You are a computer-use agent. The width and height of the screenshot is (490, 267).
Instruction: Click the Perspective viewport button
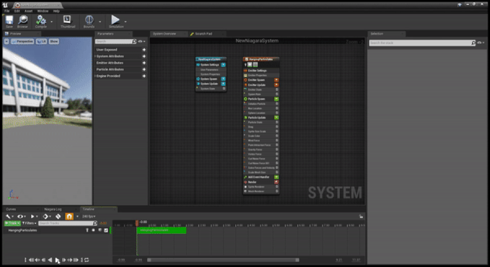[x=22, y=41]
